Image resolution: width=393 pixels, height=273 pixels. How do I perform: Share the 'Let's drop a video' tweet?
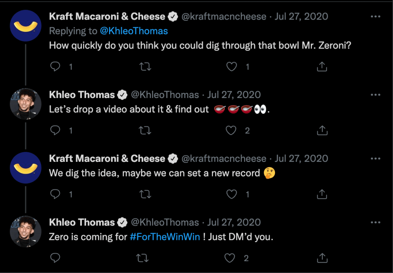pyautogui.click(x=322, y=131)
